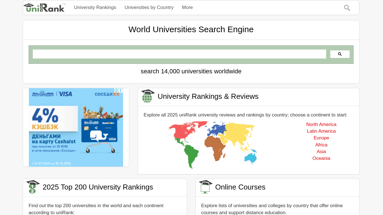The height and width of the screenshot is (215, 383).
Task: Open the University Rankings menu
Action: 95,8
